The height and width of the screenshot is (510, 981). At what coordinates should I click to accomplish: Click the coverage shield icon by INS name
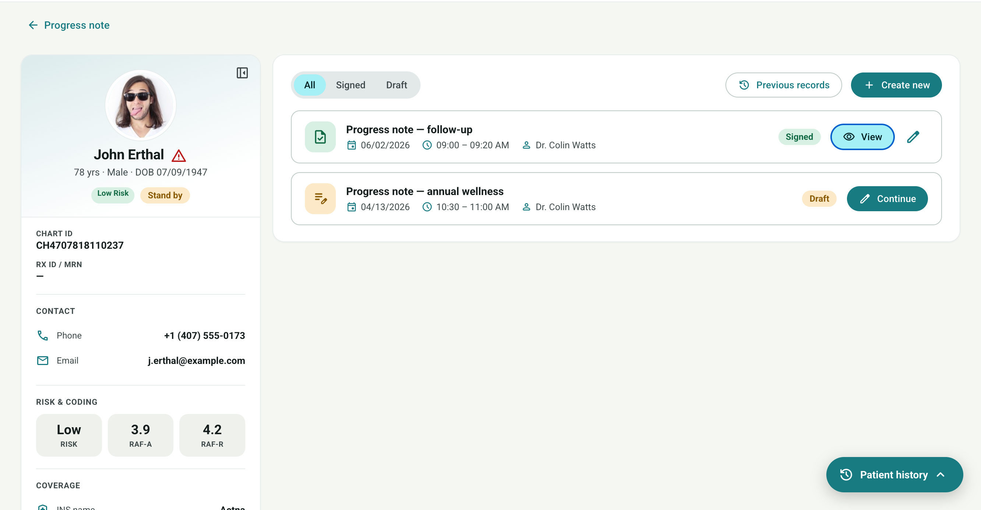pyautogui.click(x=43, y=507)
